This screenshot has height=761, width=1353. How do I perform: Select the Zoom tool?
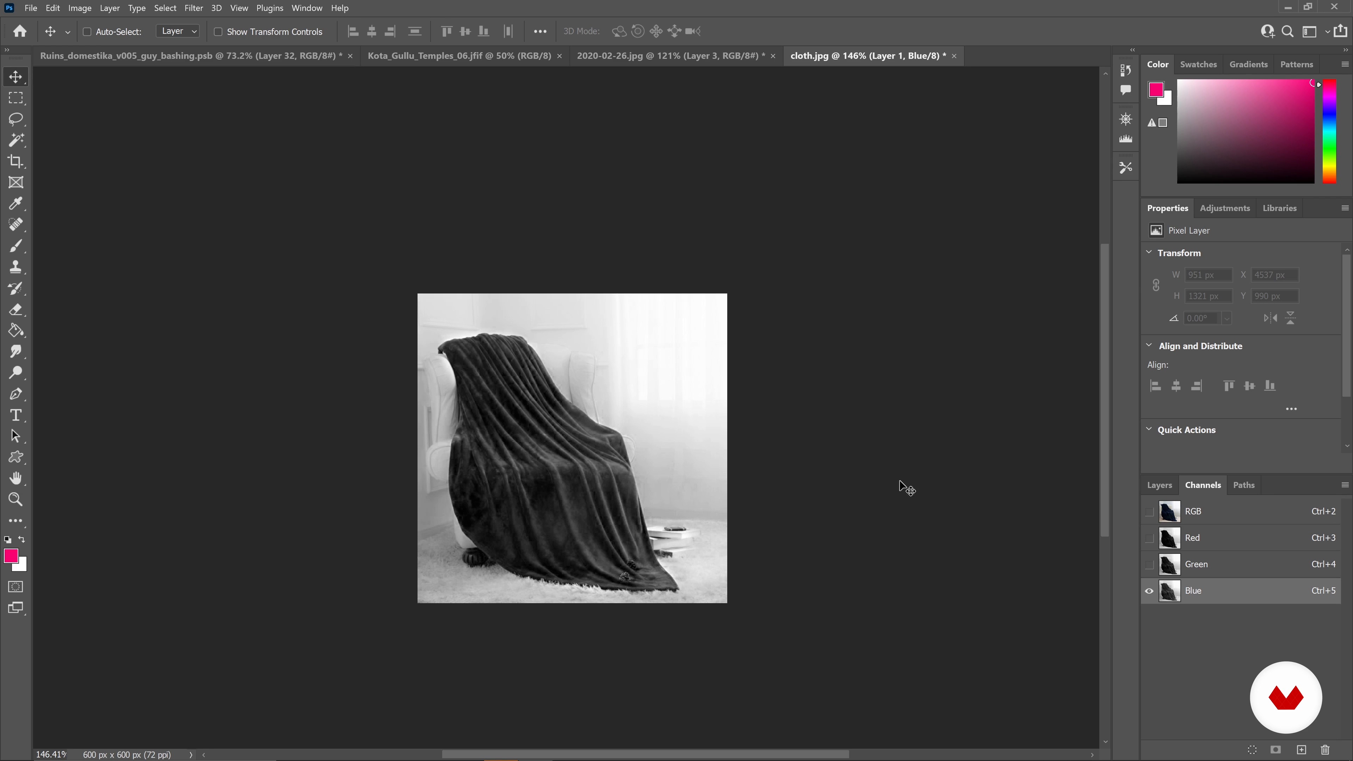coord(16,500)
